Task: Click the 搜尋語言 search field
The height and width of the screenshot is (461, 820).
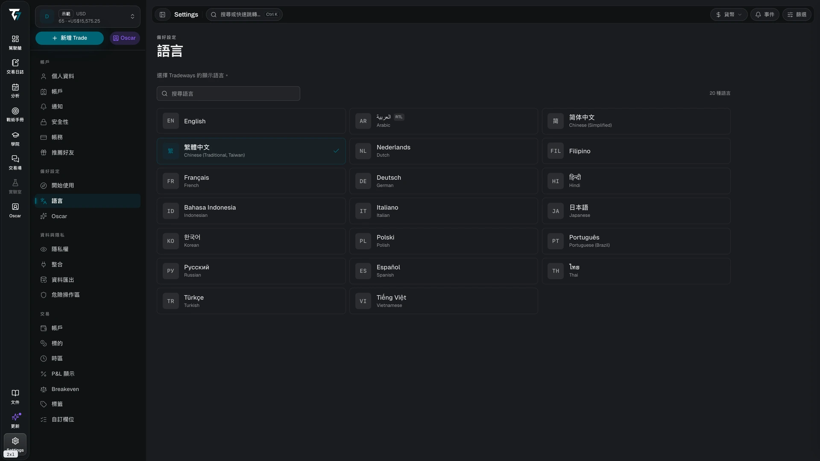Action: [228, 93]
